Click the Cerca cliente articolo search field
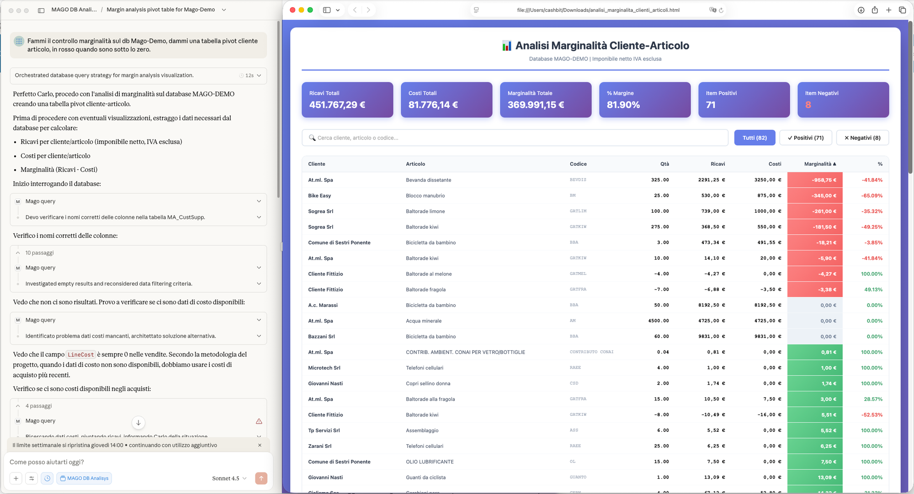Image resolution: width=914 pixels, height=494 pixels. pos(515,137)
